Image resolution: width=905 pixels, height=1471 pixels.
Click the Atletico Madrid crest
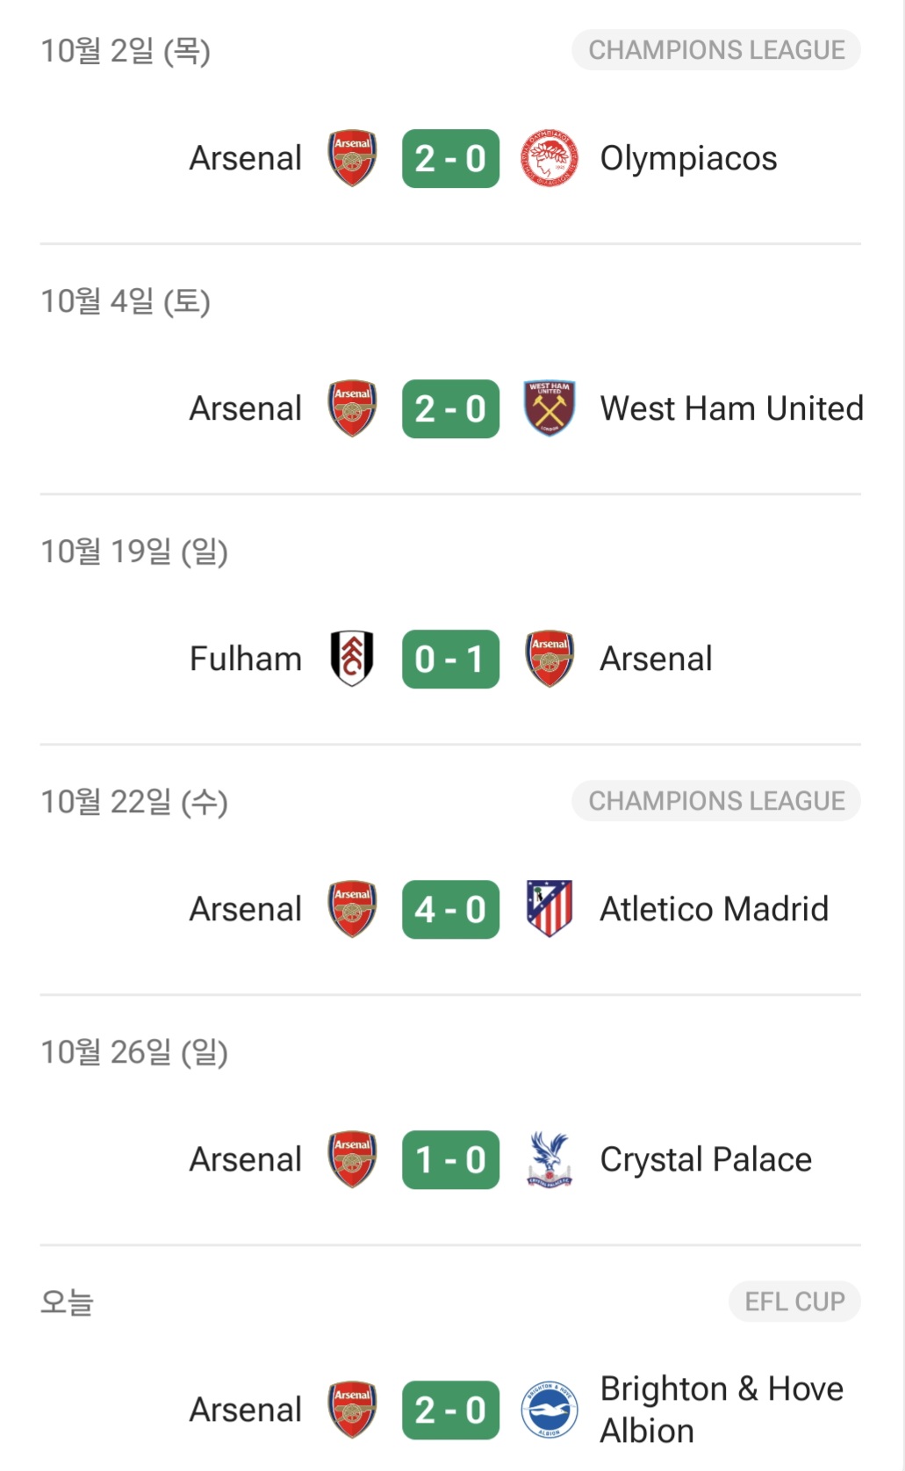point(549,909)
